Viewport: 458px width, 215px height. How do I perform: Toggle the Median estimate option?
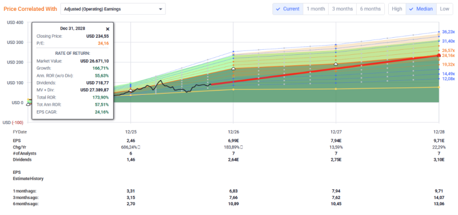click(421, 9)
